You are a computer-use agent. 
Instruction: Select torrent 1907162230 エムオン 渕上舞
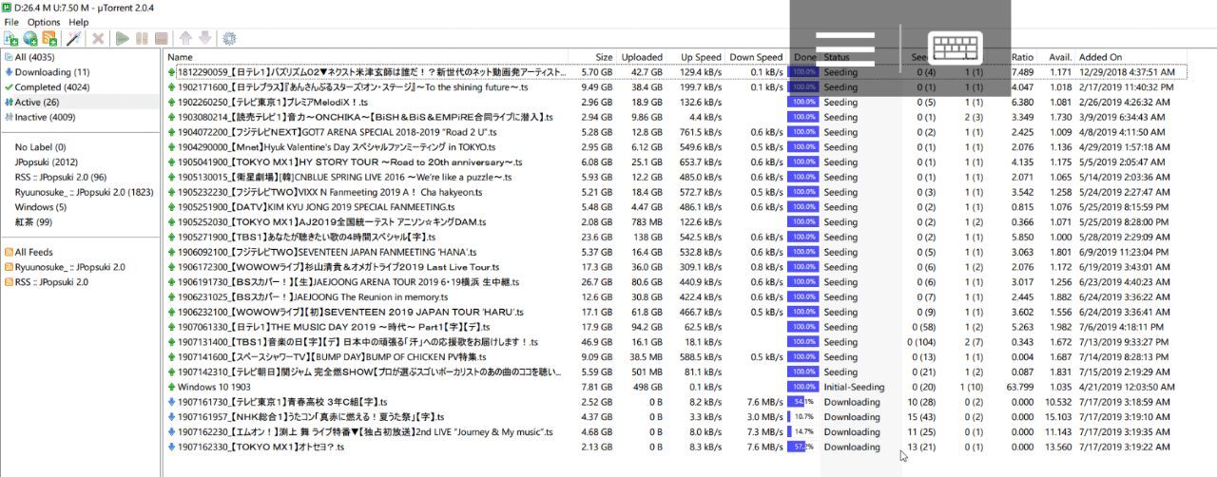(x=364, y=431)
